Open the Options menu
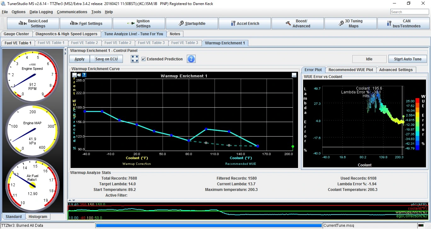Screen dimensions: 431x229 tap(19, 12)
